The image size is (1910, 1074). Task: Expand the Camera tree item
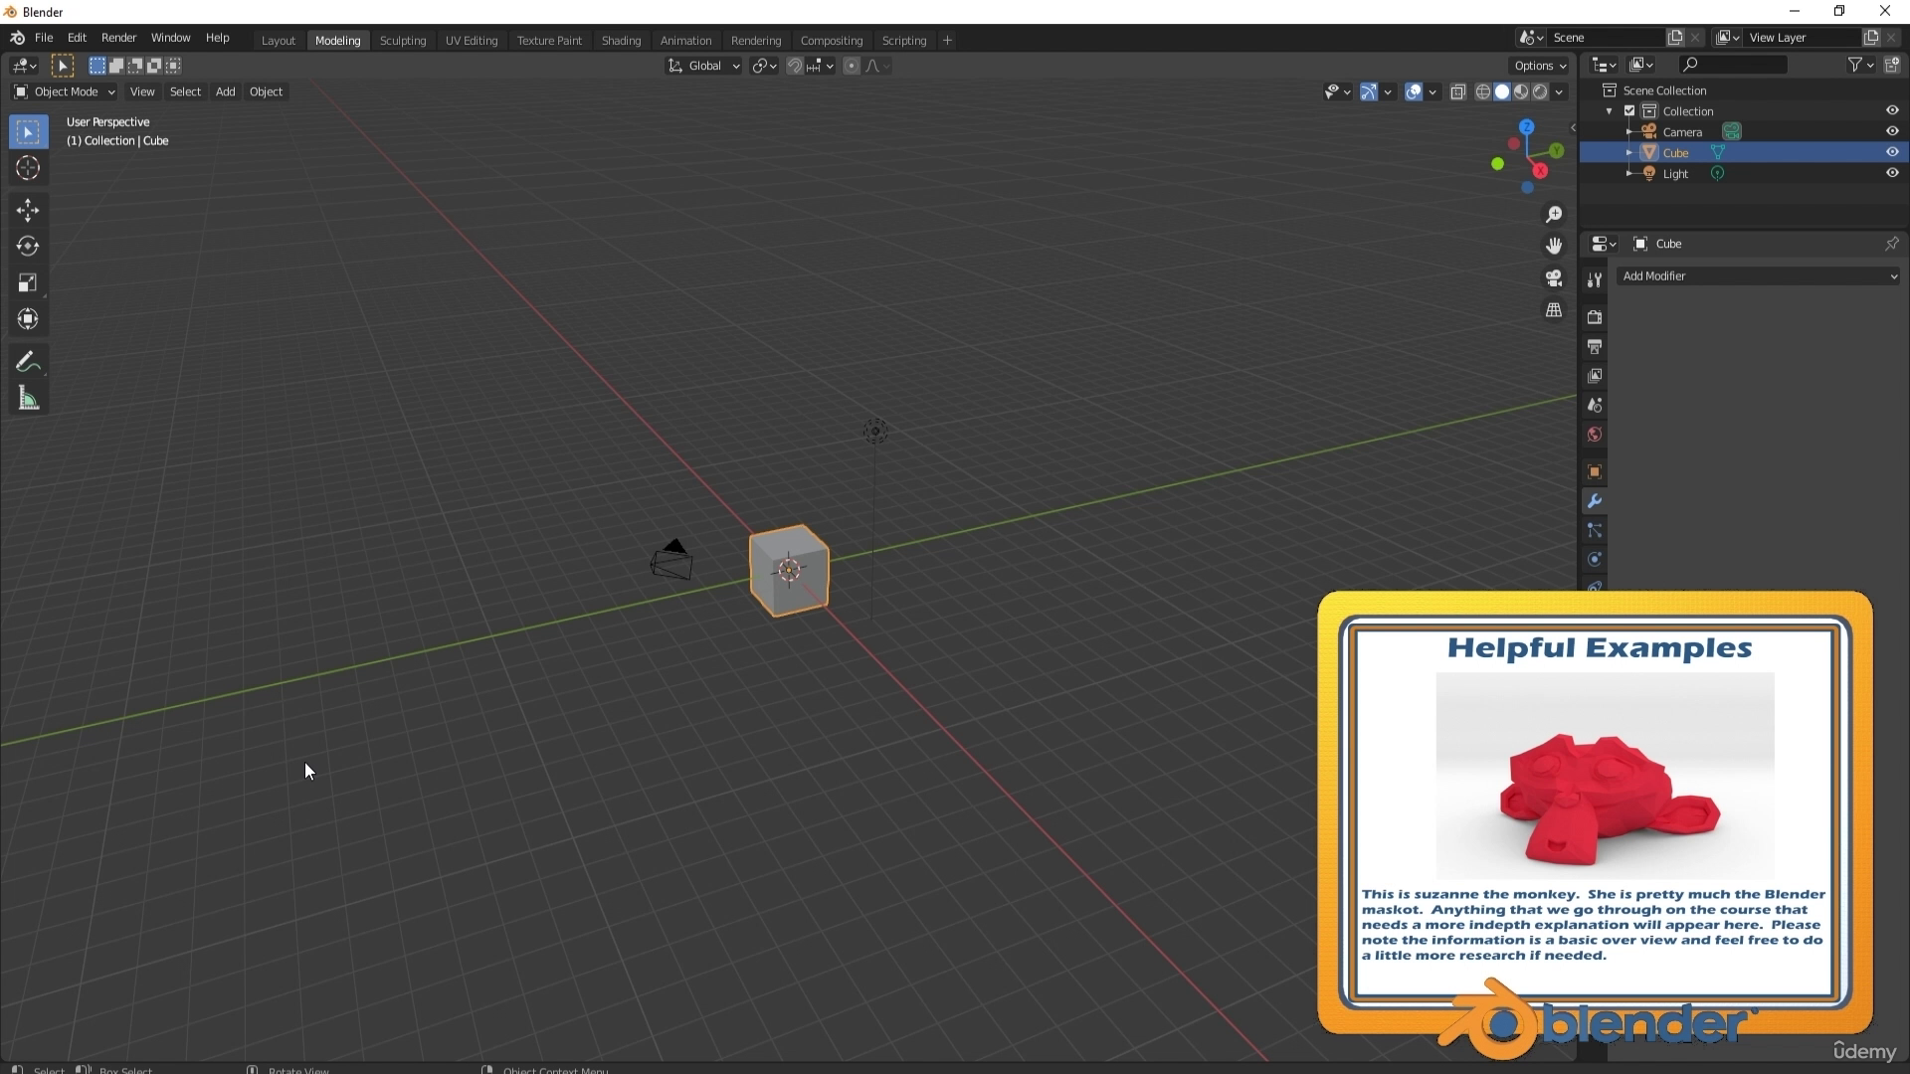(x=1628, y=131)
